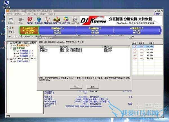This screenshot has width=169, height=122.
Task: Select HD0:ST9160821A(149GB) in the tree
Action: click(25, 43)
